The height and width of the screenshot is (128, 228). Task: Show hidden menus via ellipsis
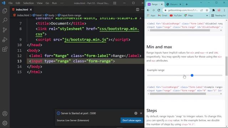pyautogui.click(x=62, y=3)
